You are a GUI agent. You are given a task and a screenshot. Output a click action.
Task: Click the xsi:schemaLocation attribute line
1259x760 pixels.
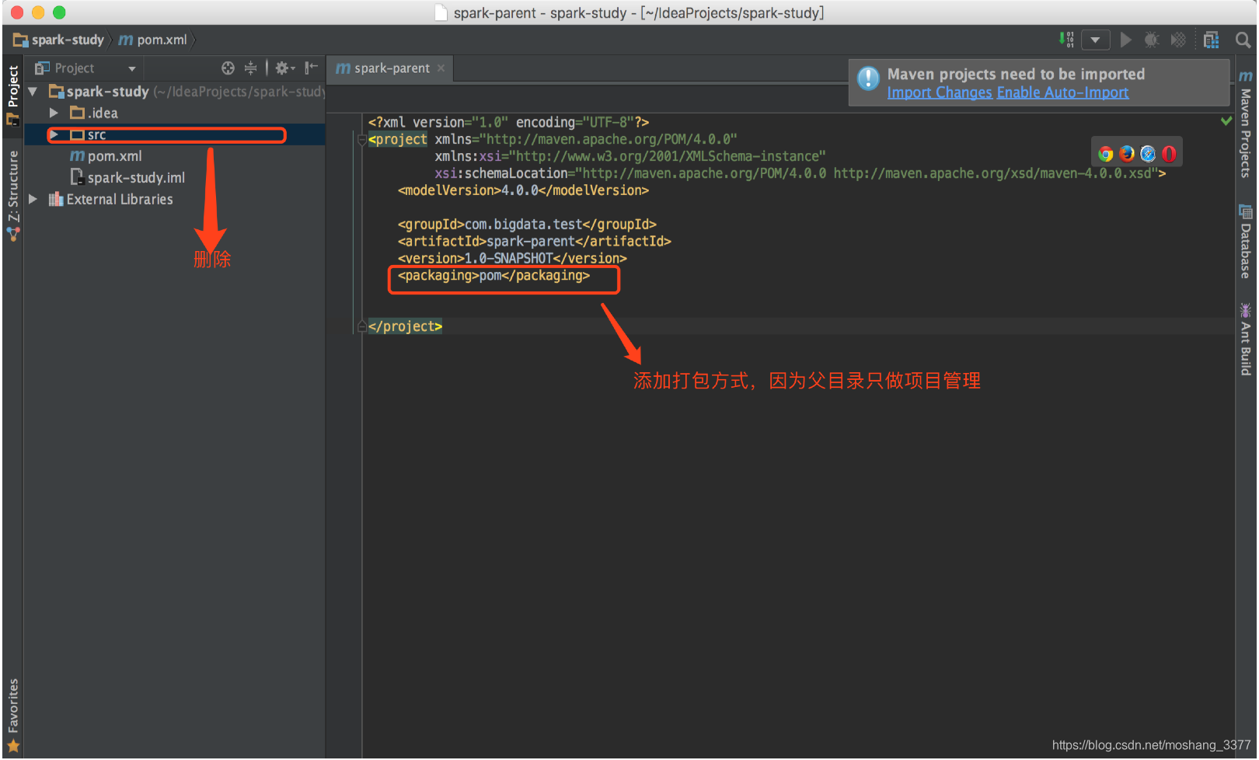[x=800, y=173]
